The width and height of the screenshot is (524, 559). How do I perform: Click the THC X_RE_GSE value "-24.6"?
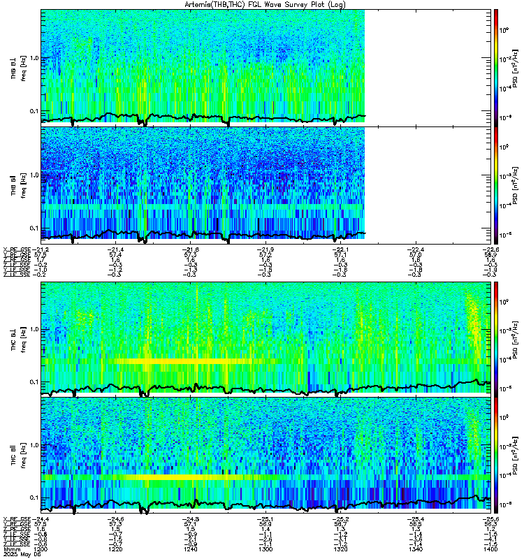pos(115,519)
